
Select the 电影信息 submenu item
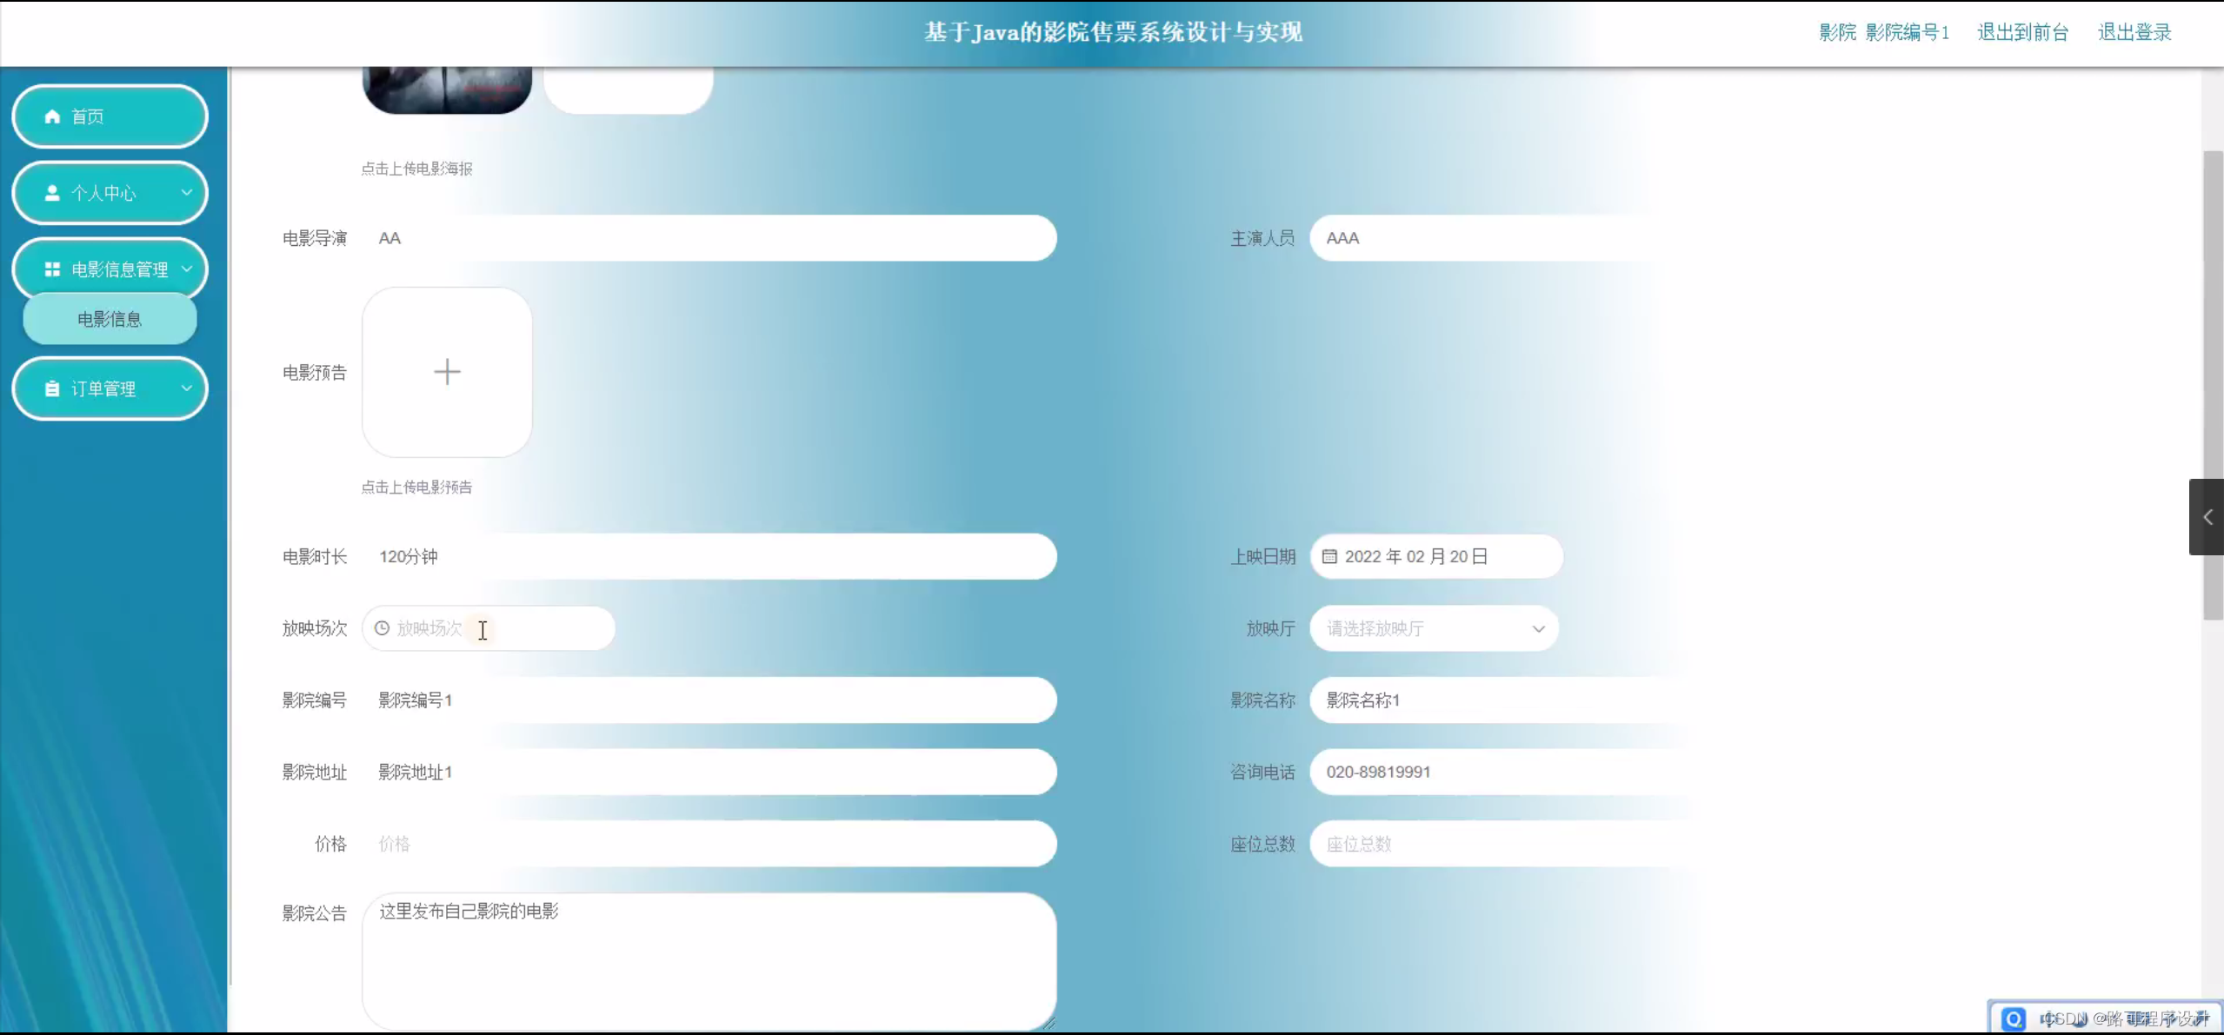110,319
